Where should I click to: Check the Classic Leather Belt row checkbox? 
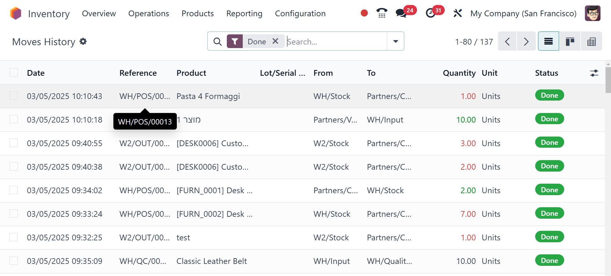click(14, 261)
